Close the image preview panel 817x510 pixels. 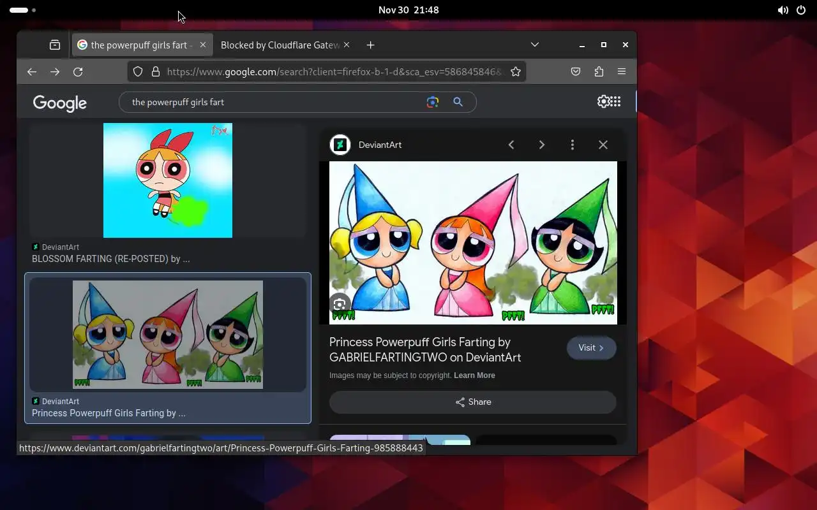(x=603, y=145)
